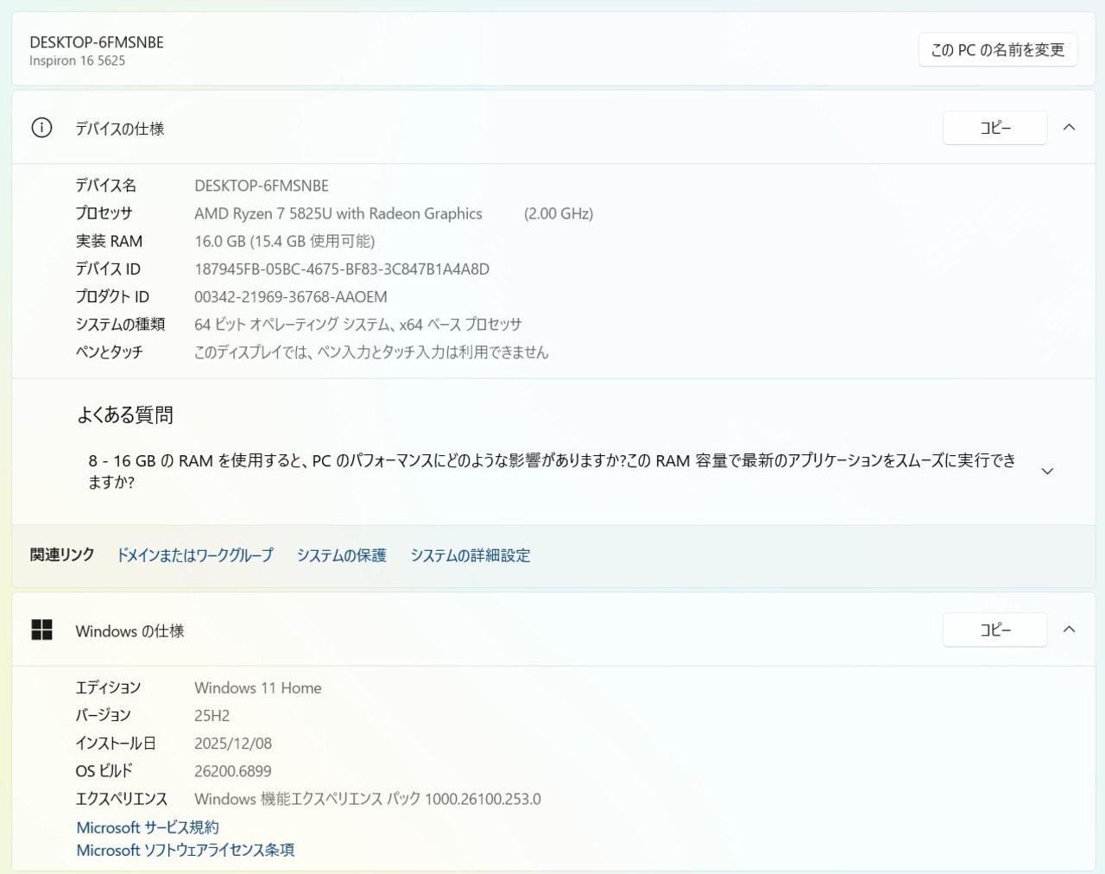The image size is (1105, 874).
Task: Collapse the Windows の仕様 section chevron
Action: [1069, 630]
